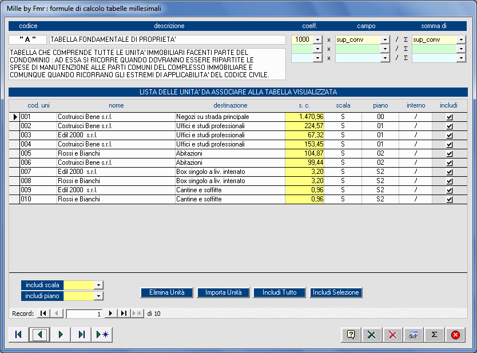
Task: Jump to last table with bottom navigation arrow
Action: [x=81, y=335]
